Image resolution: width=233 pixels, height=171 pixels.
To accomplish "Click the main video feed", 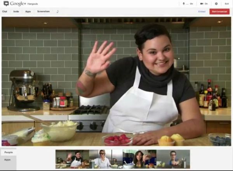I will (116, 81).
